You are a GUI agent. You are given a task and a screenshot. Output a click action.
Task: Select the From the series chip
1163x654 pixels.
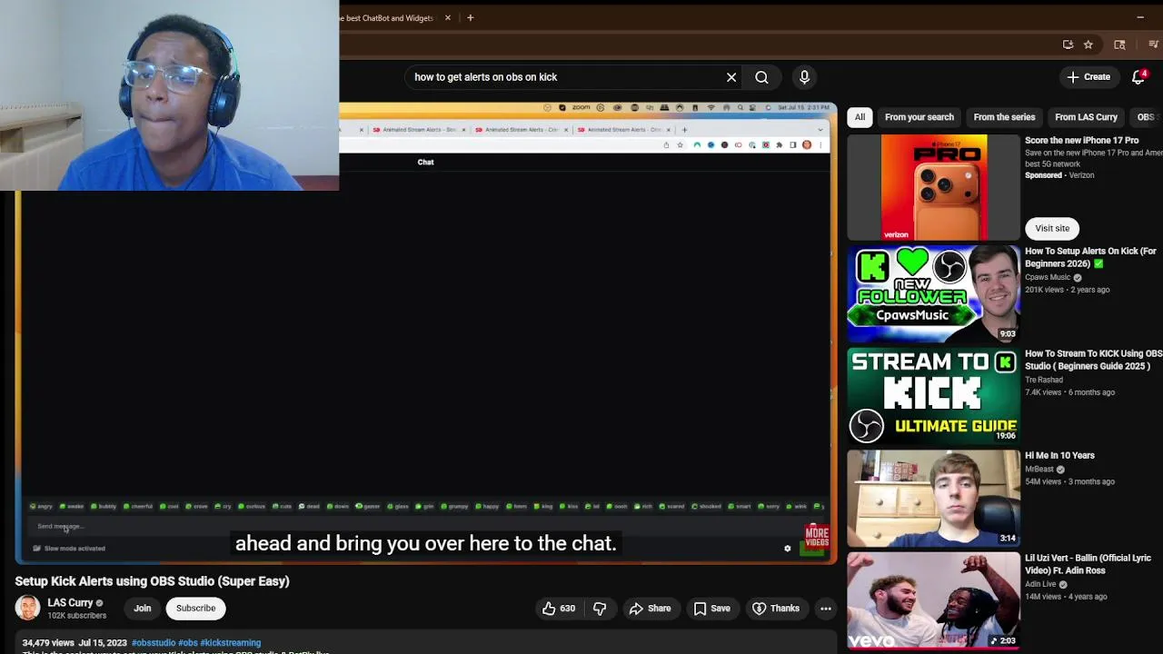pyautogui.click(x=1004, y=117)
